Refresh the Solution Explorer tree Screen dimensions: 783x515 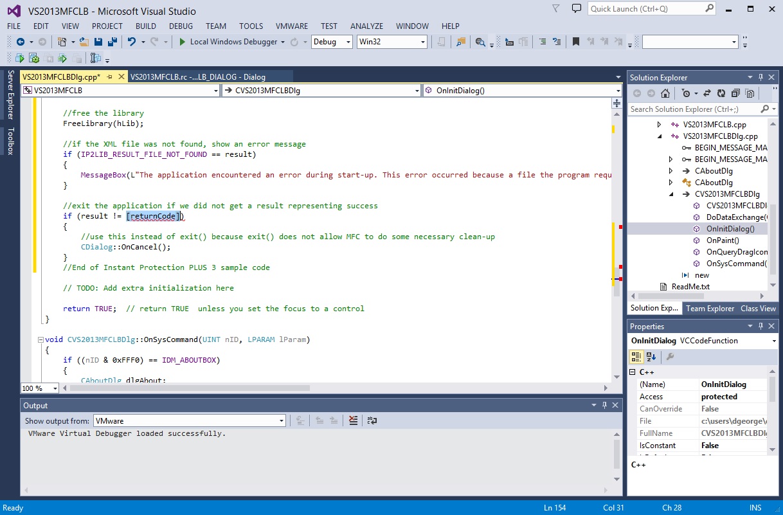click(x=721, y=93)
